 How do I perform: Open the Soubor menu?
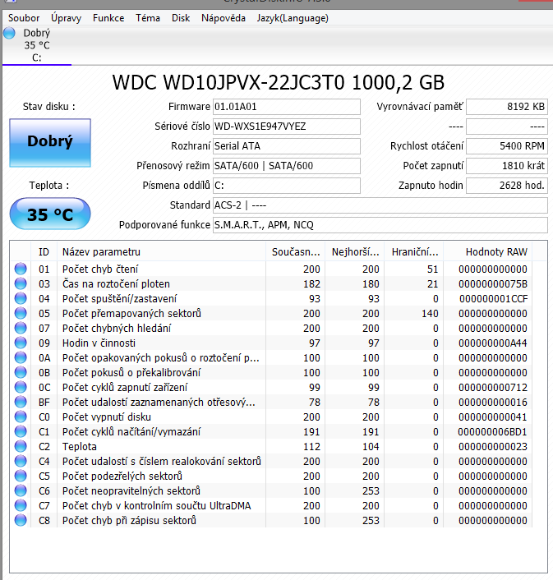[x=24, y=18]
